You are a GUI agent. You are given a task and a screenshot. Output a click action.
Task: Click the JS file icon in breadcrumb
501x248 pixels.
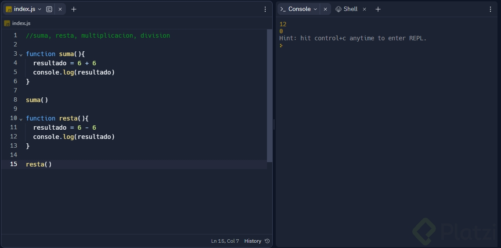7,23
